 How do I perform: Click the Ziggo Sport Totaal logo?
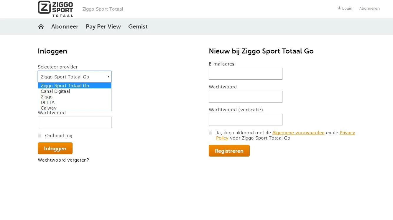55,9
